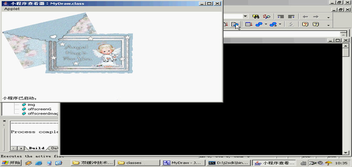
Task: Switch to the 小程序查看 taskbar button
Action: (x=273, y=163)
